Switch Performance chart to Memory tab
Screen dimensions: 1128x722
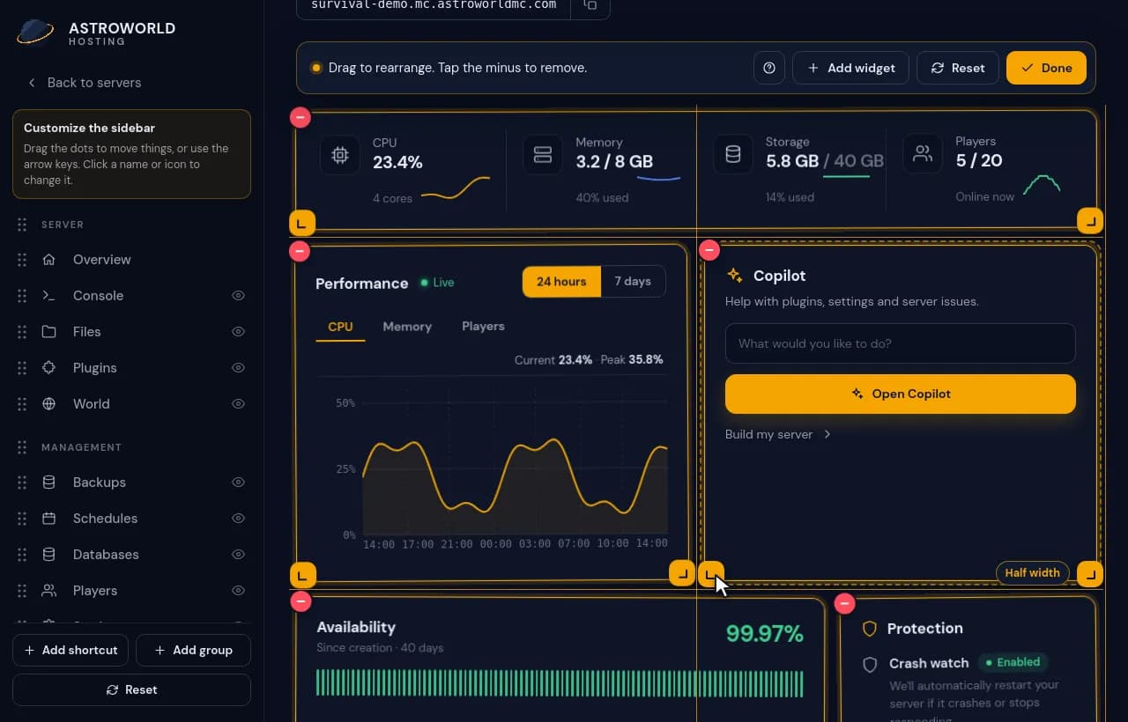click(407, 327)
